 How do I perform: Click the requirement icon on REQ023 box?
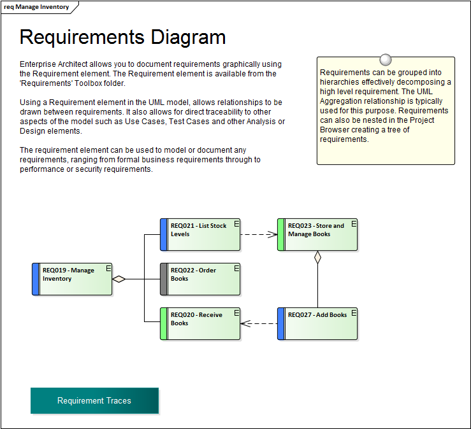pyautogui.click(x=354, y=223)
